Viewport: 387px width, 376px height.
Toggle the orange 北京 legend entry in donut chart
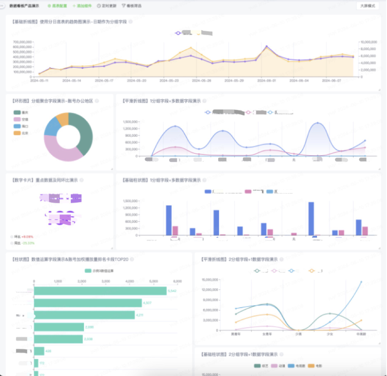click(21, 133)
